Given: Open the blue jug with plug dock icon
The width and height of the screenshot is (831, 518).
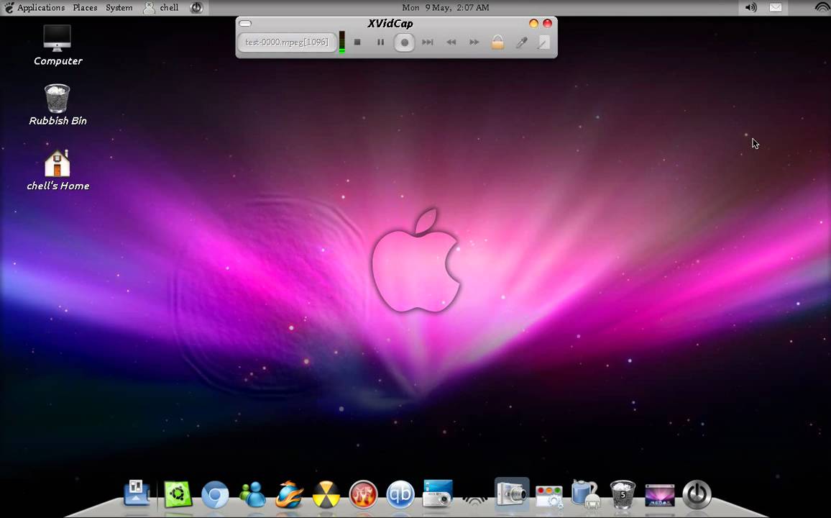Looking at the screenshot, I should point(586,494).
